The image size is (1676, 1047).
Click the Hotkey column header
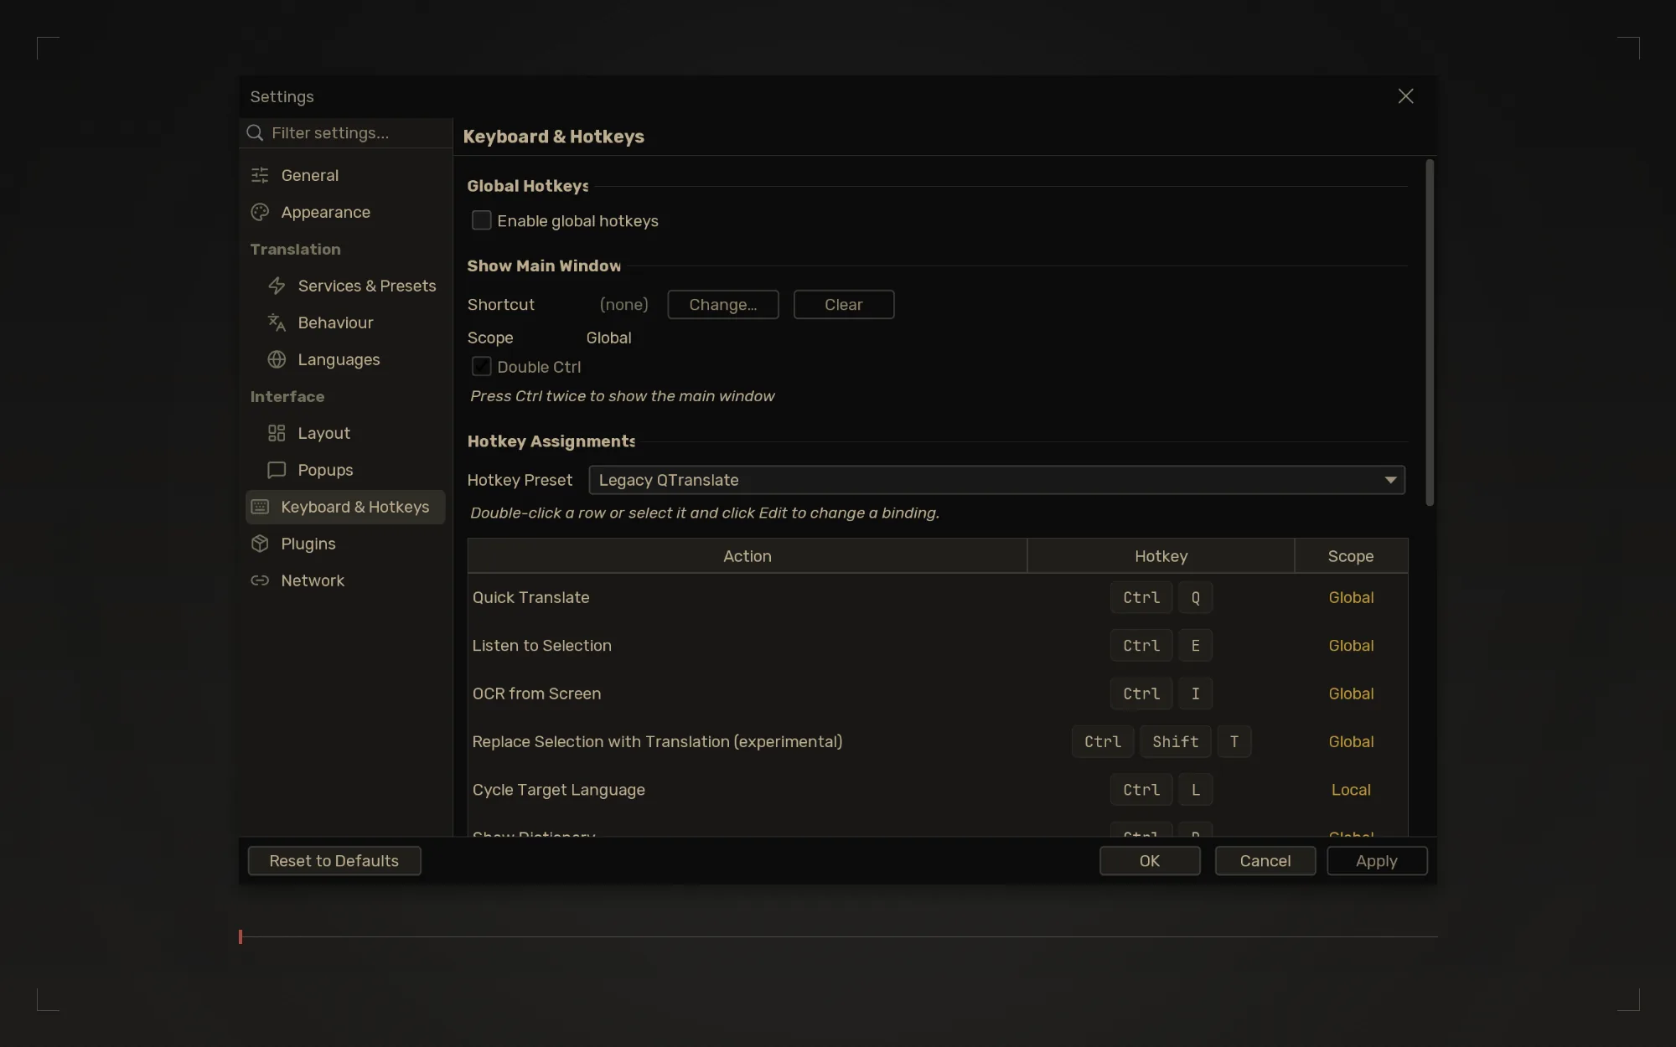(1161, 556)
